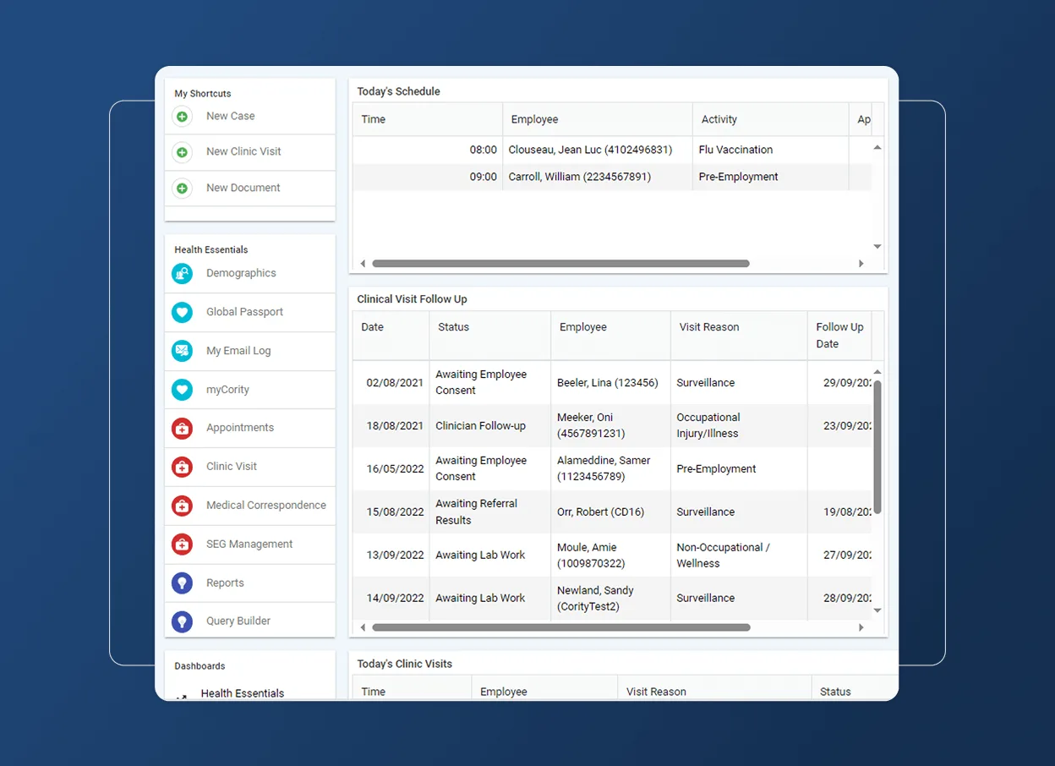Open the Demographics module
Image resolution: width=1055 pixels, height=766 pixels.
242,273
